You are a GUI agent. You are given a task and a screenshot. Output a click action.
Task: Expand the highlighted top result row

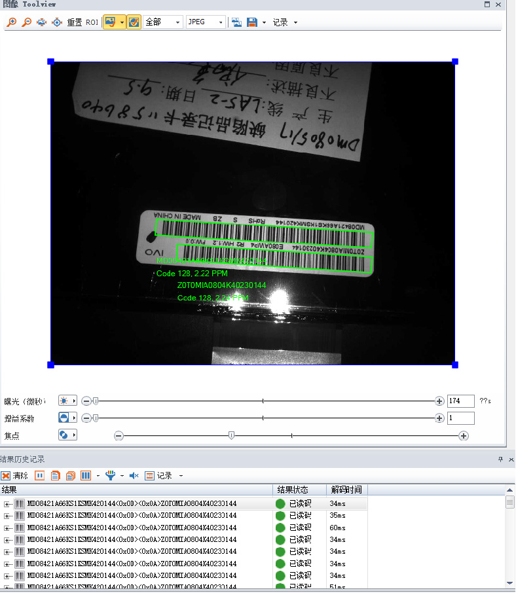pyautogui.click(x=7, y=504)
